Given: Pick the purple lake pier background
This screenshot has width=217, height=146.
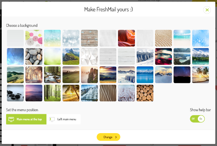Looking at the screenshot, I should pyautogui.click(x=34, y=93).
